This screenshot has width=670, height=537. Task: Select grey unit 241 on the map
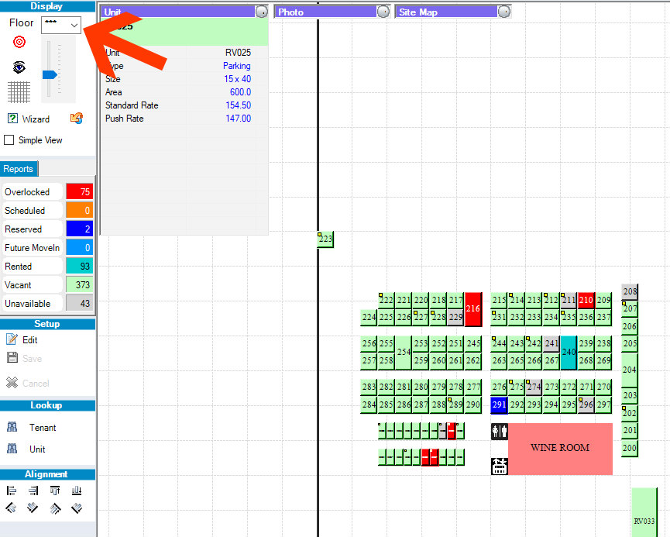[x=551, y=343]
